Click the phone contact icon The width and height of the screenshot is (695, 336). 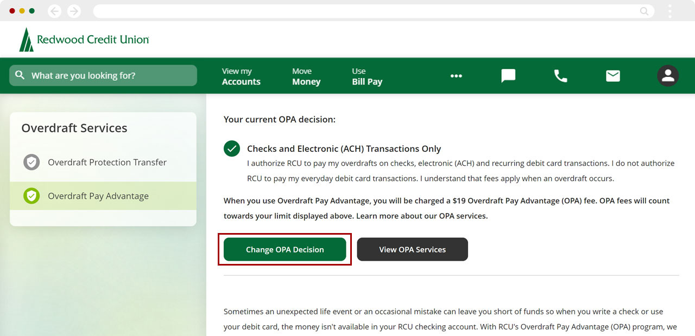pyautogui.click(x=560, y=76)
